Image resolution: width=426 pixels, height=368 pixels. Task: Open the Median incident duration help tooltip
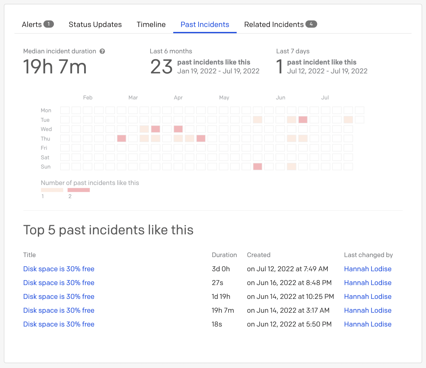pos(102,51)
